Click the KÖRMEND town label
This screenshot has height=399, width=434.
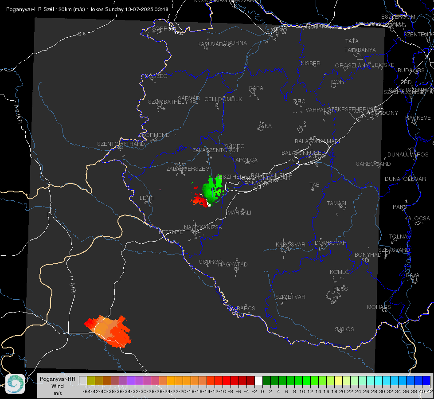click(156, 135)
